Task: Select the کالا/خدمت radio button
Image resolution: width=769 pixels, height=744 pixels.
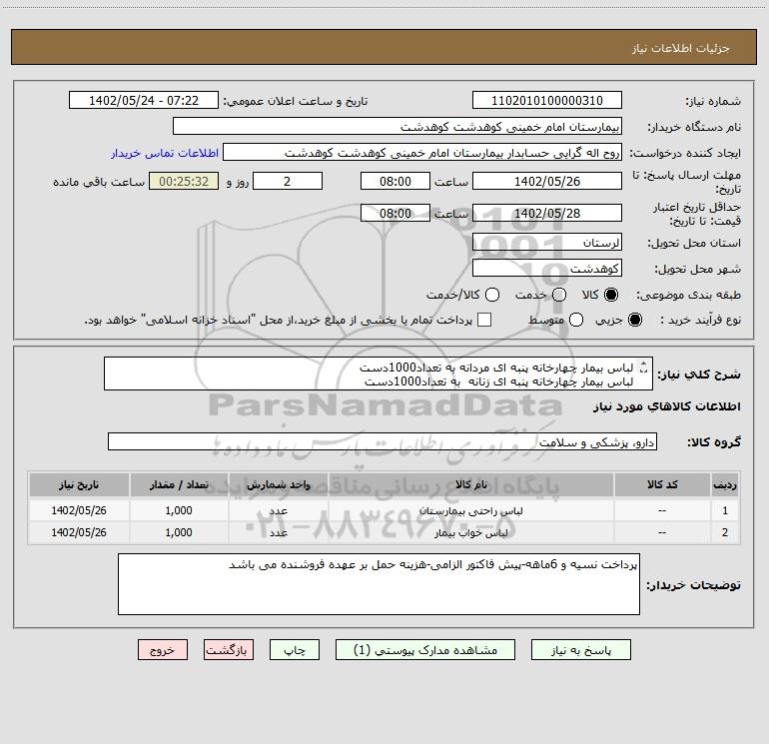Action: (492, 295)
